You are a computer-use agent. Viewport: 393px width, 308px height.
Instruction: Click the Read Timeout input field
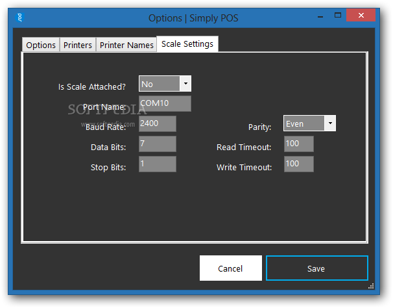[x=299, y=144]
